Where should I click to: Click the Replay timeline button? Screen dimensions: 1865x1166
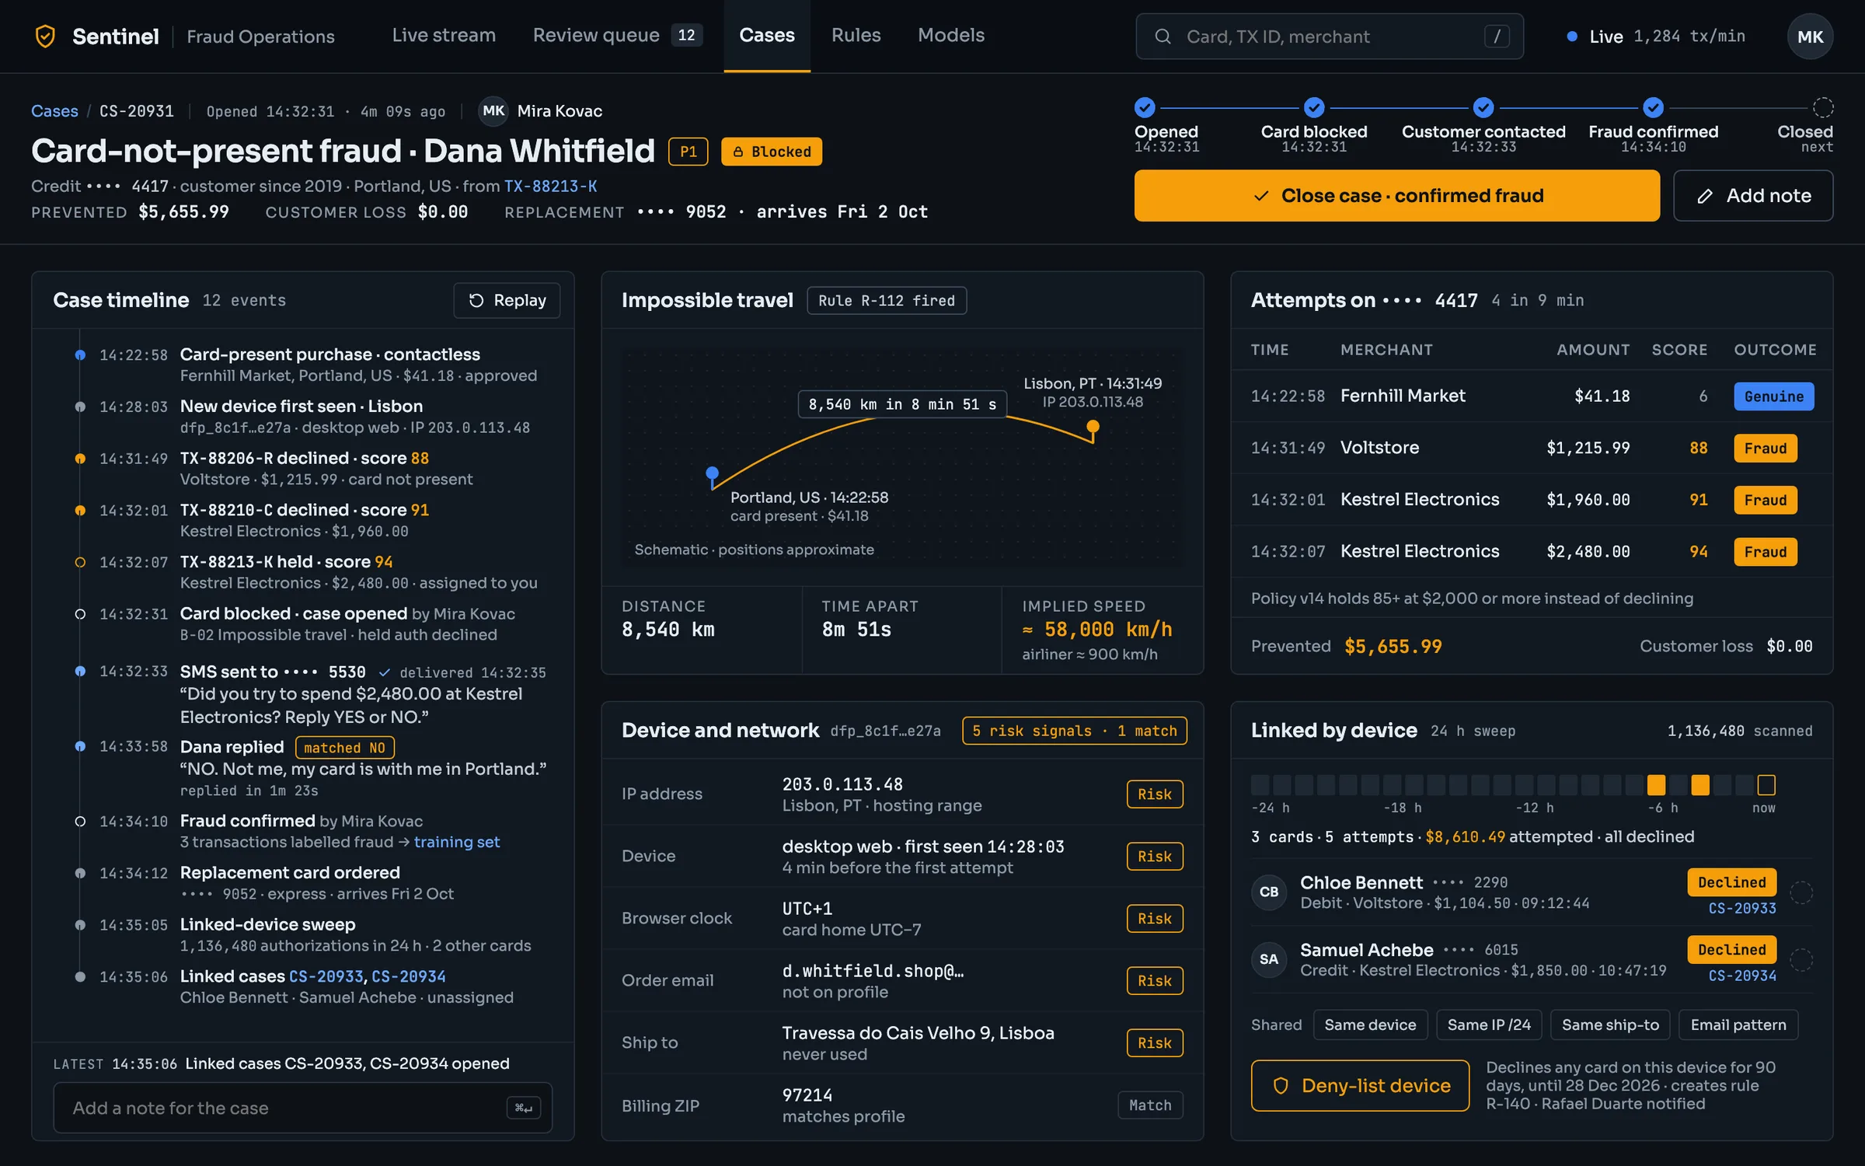pyautogui.click(x=507, y=301)
